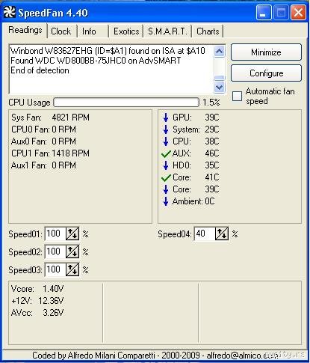This screenshot has height=363, width=310.
Task: Click the SpeedFan fan icon in title bar
Action: click(x=10, y=12)
